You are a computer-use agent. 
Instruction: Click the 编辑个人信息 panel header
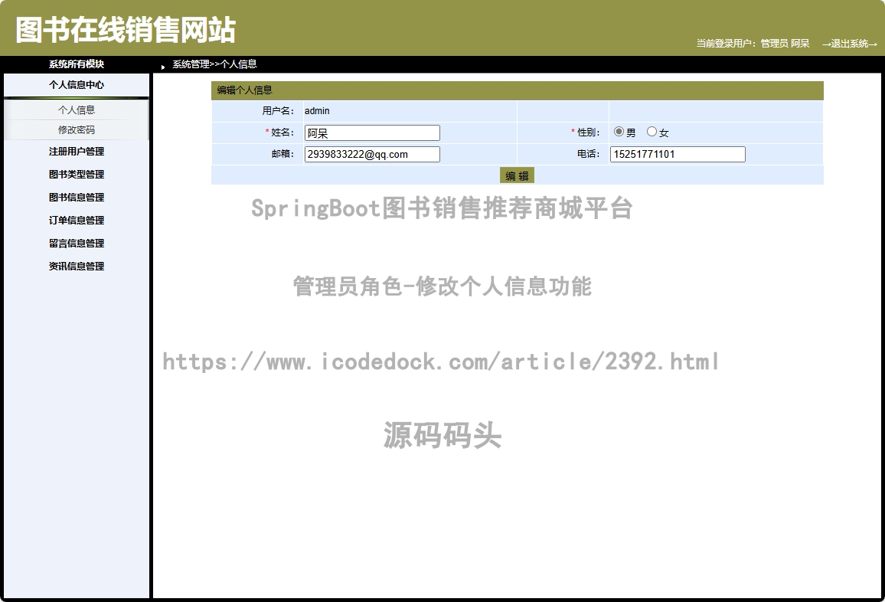coord(517,90)
